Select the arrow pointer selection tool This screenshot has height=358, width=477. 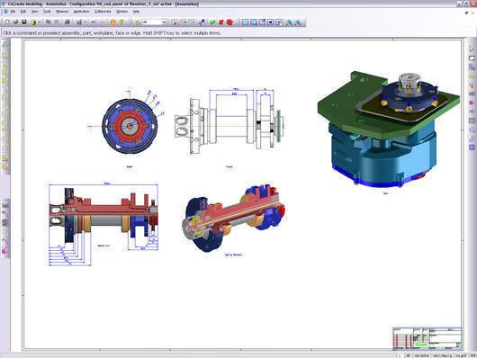[x=138, y=22]
